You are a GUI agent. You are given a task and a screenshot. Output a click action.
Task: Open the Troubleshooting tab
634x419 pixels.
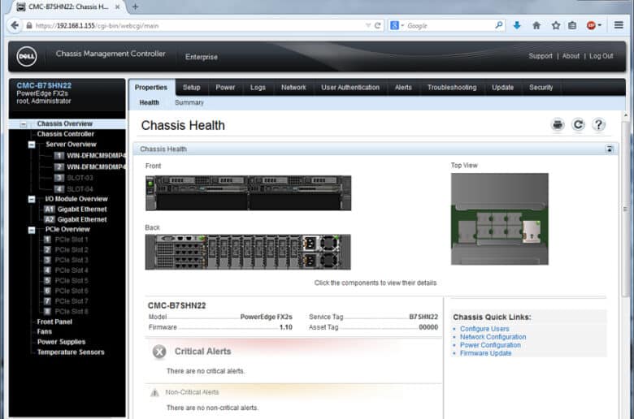[452, 87]
